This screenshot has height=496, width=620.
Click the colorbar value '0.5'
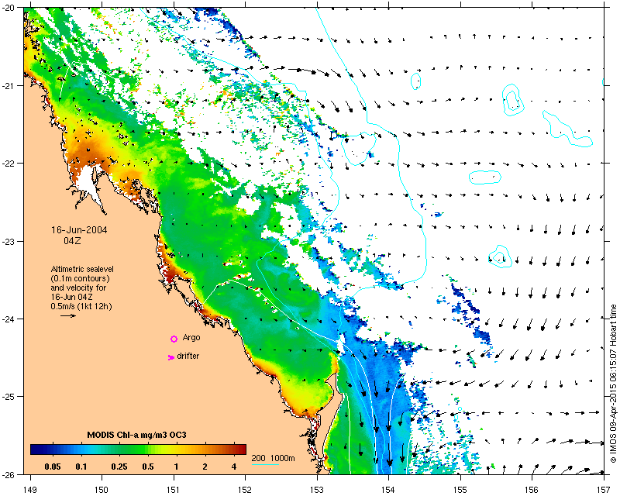[148, 467]
